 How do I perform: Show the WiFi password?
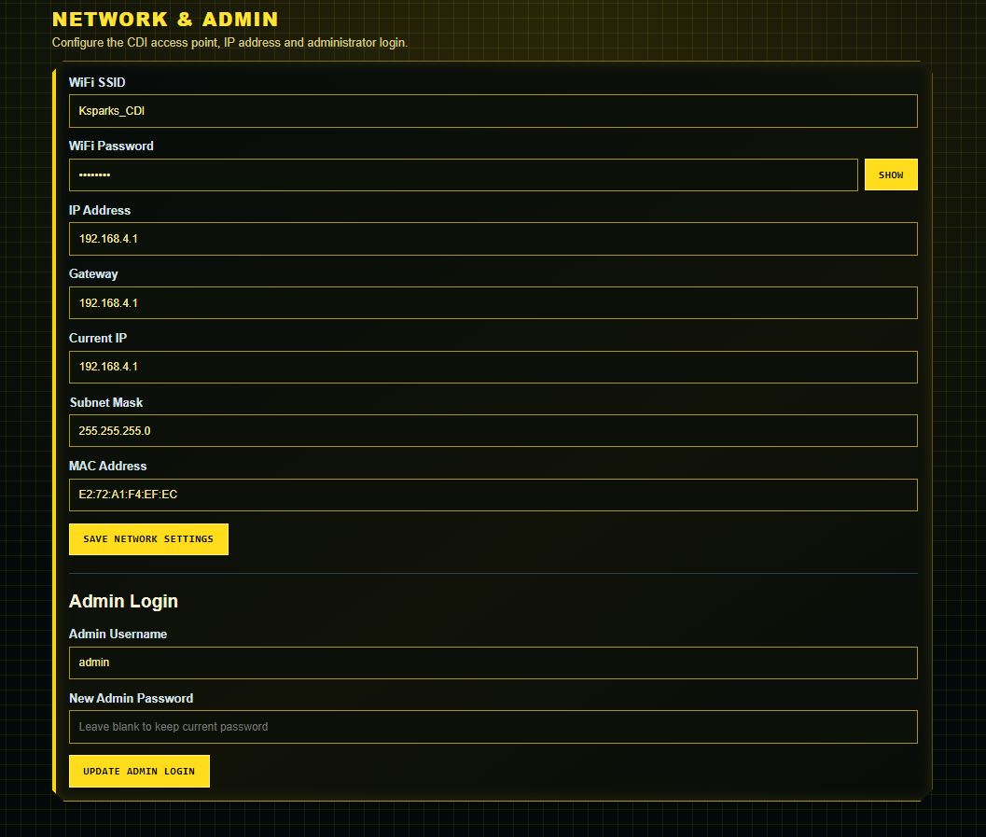pyautogui.click(x=891, y=174)
